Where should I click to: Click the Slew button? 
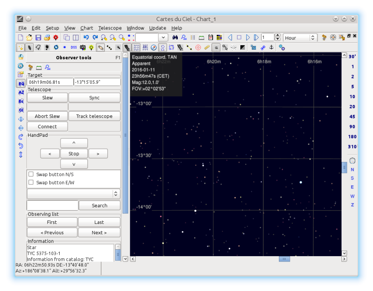click(x=47, y=97)
